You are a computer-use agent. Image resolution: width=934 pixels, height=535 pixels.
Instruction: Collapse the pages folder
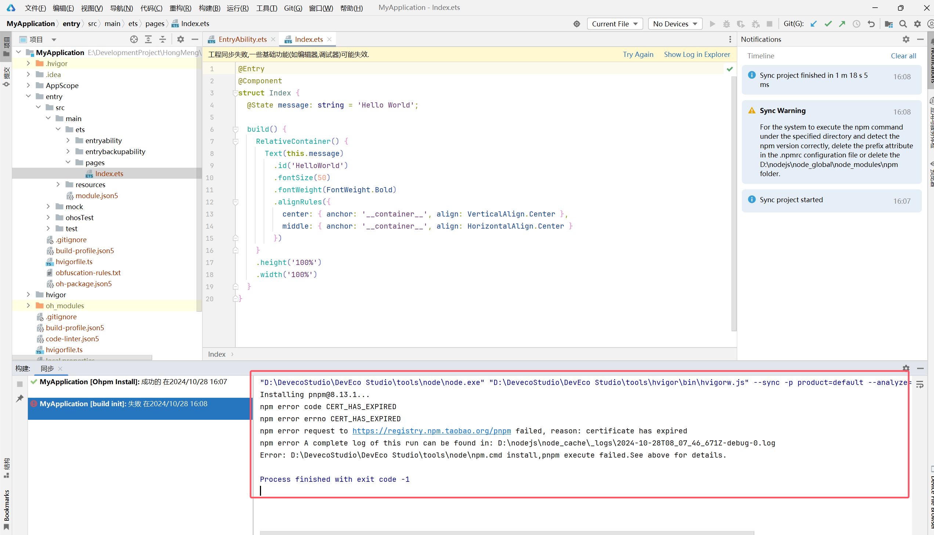(x=68, y=163)
